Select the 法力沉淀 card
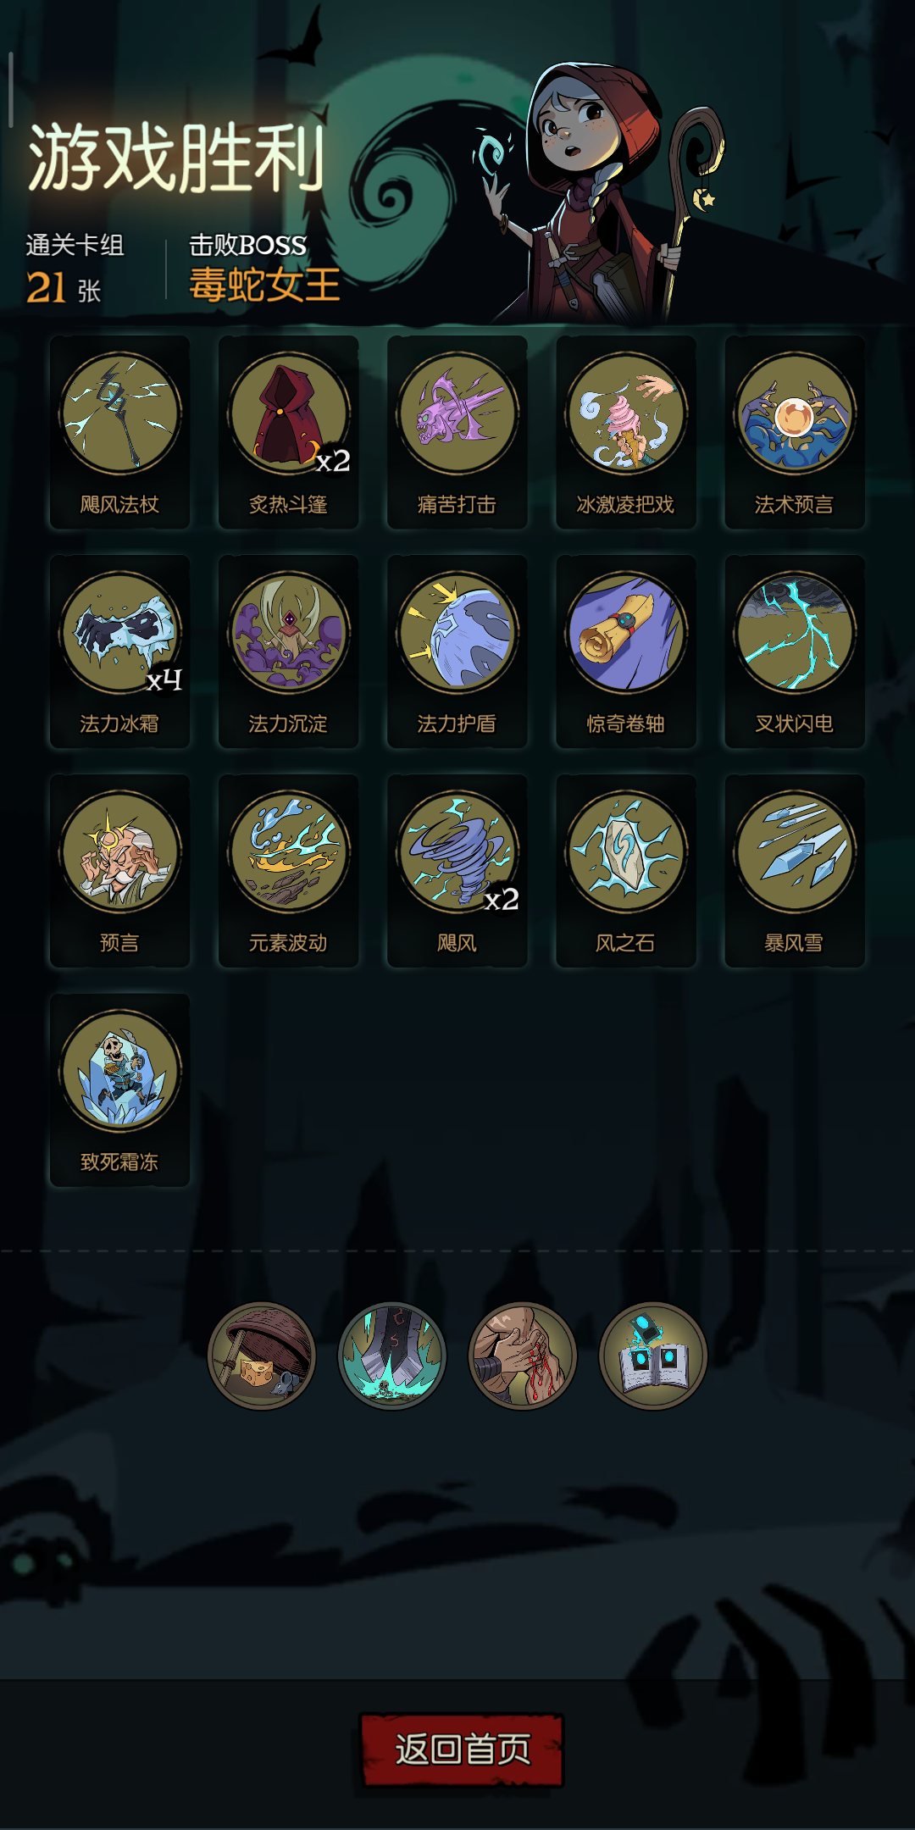Viewport: 915px width, 1830px height. coord(288,652)
